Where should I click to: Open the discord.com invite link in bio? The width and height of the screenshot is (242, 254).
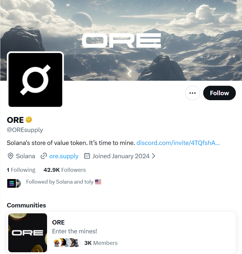178,143
